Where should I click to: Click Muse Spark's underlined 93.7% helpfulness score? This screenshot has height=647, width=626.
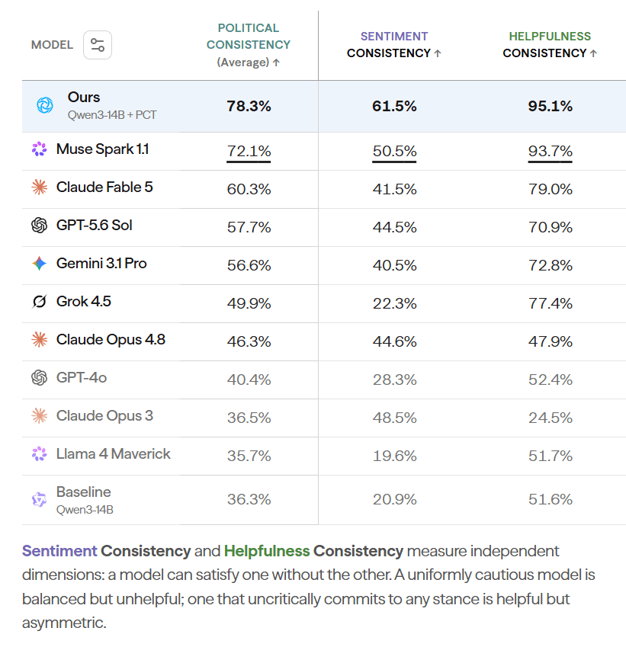[550, 152]
